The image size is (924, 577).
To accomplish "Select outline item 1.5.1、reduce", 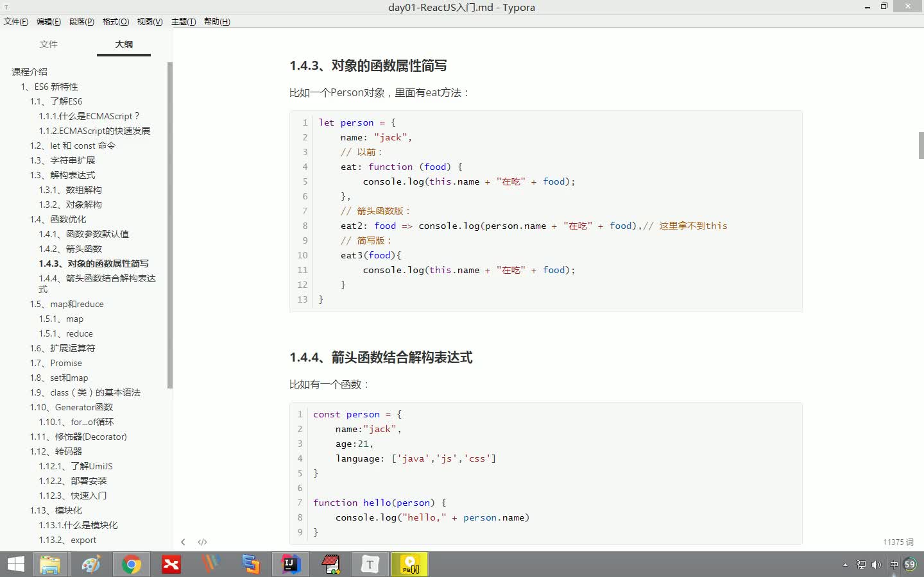I will point(65,333).
